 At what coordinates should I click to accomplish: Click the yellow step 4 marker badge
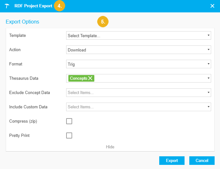59,6
